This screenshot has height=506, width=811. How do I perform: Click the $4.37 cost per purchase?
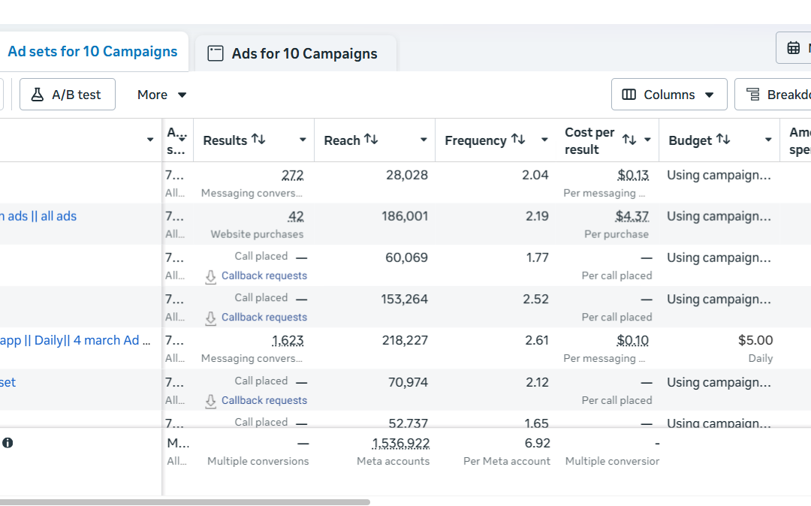(632, 216)
